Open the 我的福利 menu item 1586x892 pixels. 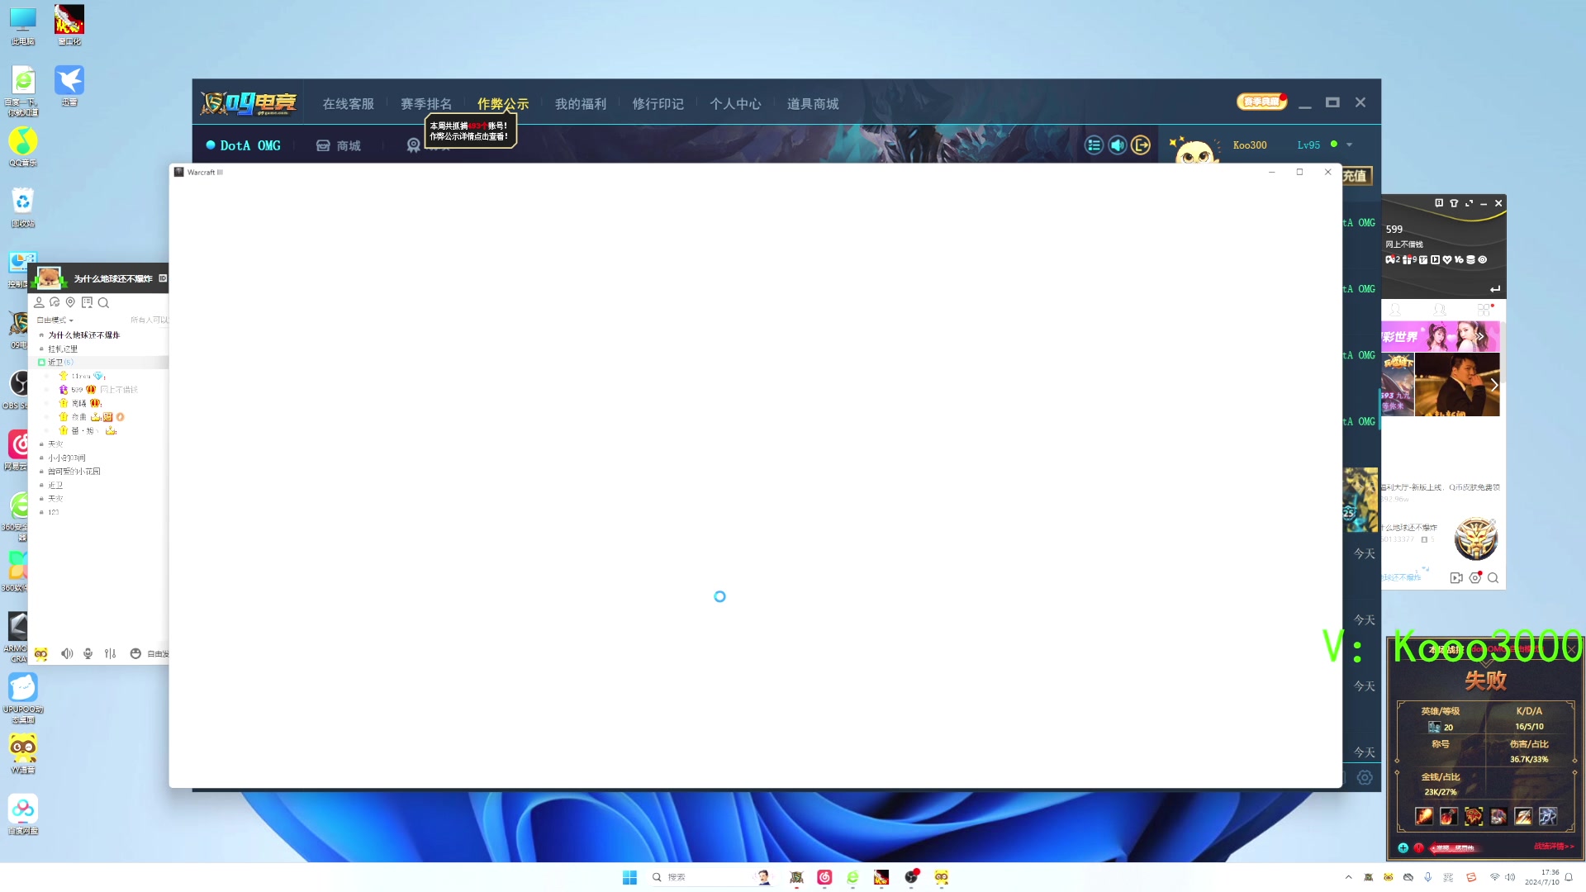[580, 104]
